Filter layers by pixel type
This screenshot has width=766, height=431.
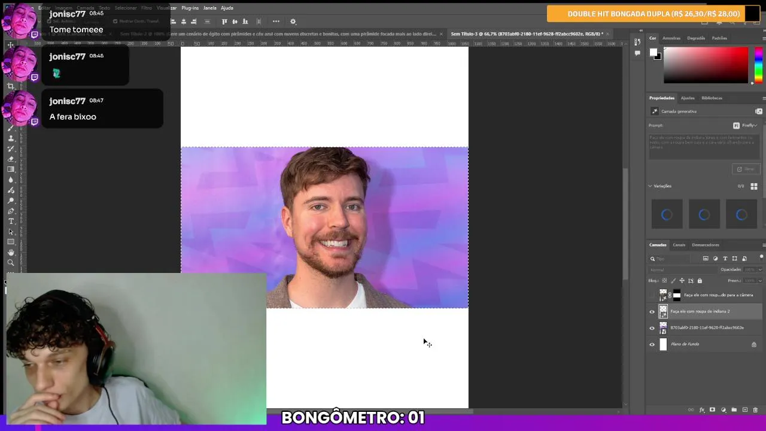tap(706, 259)
